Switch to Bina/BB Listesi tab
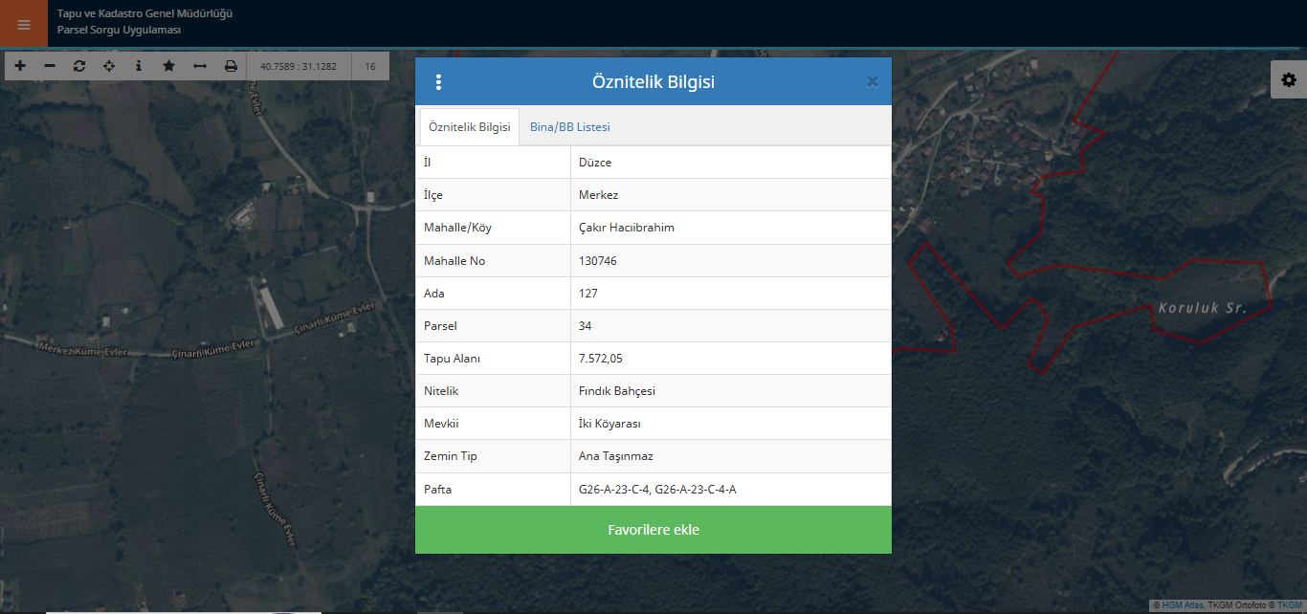The width and height of the screenshot is (1307, 614). pos(569,127)
